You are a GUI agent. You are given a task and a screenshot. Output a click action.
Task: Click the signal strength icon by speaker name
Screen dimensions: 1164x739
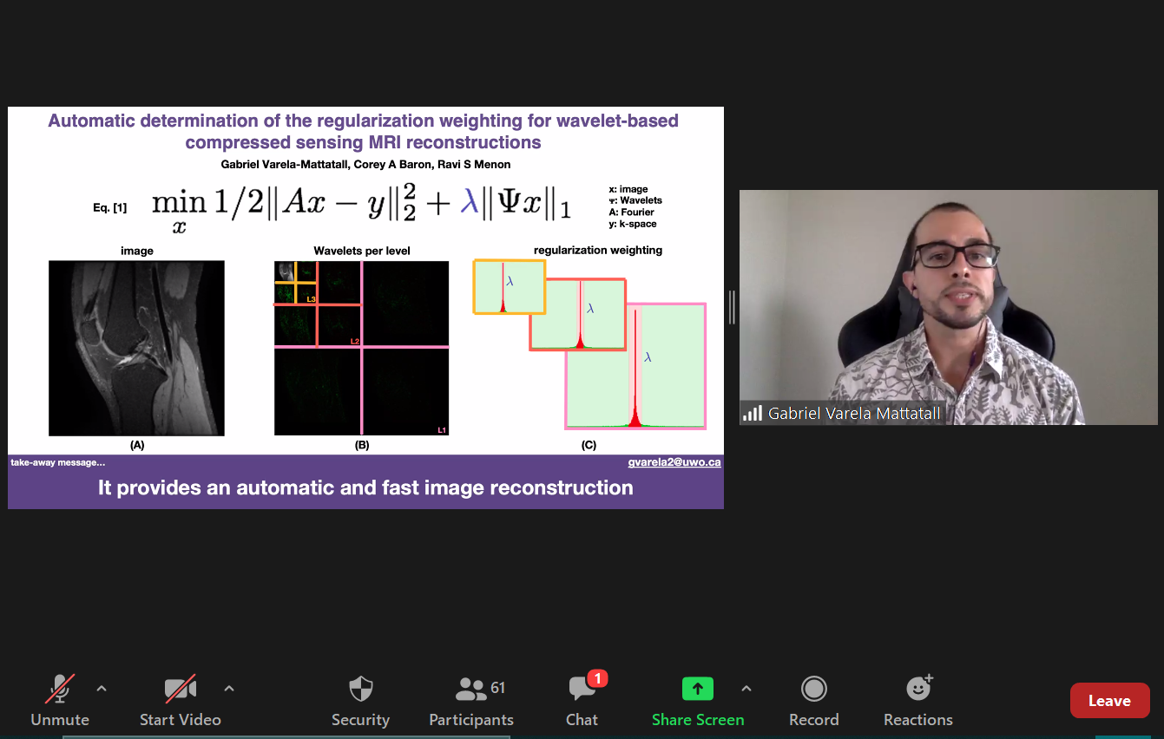[x=752, y=414]
